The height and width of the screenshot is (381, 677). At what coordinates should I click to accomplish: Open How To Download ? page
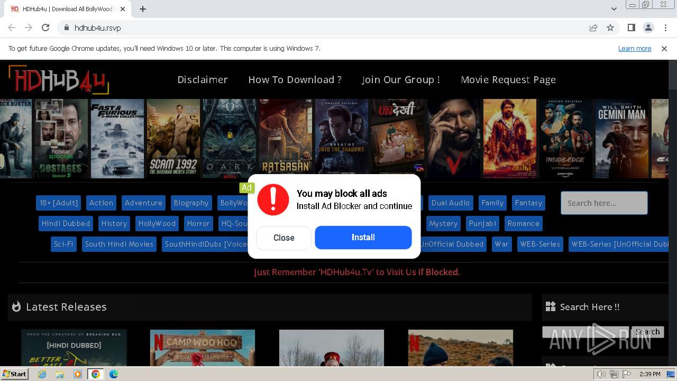click(295, 79)
